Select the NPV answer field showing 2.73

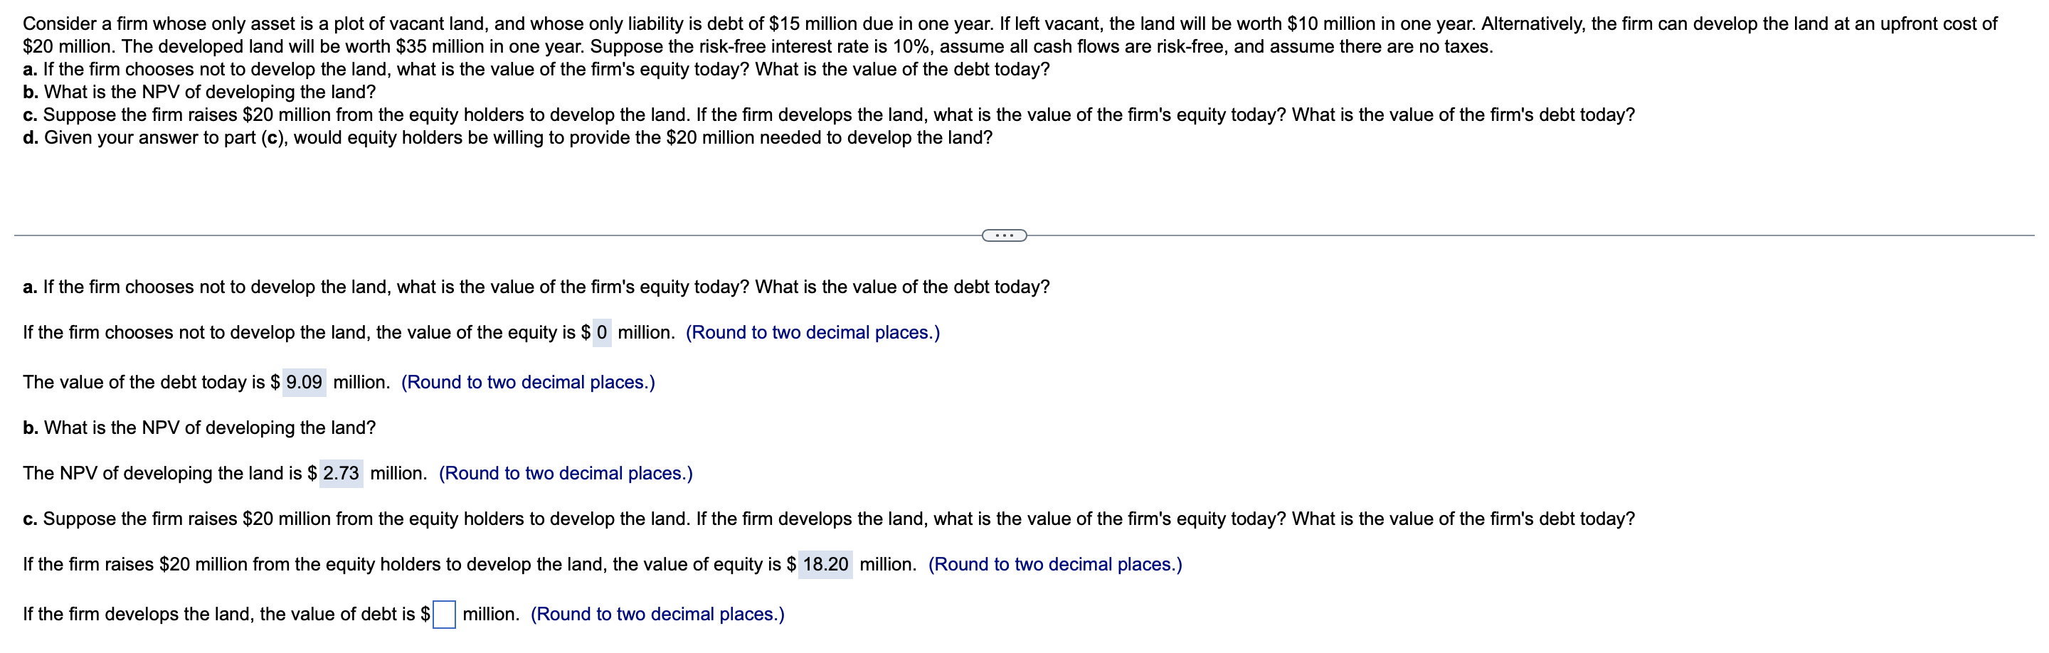pyautogui.click(x=342, y=472)
